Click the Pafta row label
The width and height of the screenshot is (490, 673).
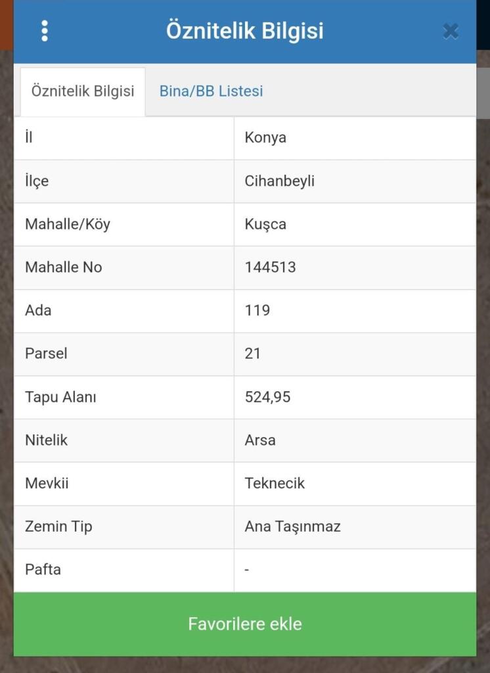tap(43, 570)
